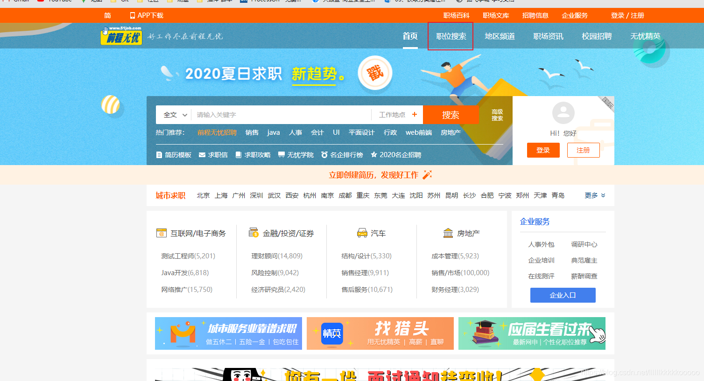
Task: Click the 房地产 building icon
Action: [448, 232]
